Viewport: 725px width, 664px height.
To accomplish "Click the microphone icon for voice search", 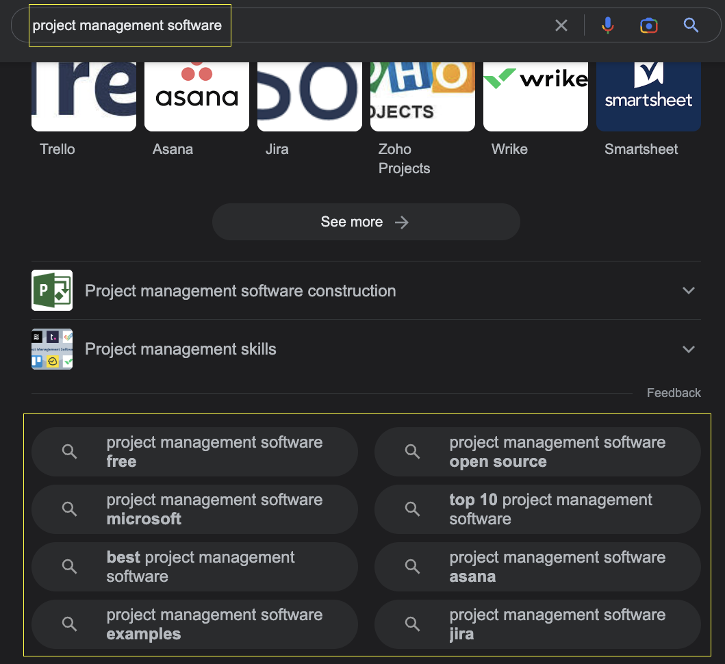I will pos(607,25).
